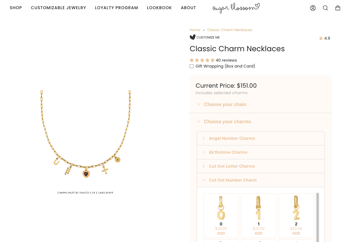344x242 pixels.
Task: Open the shopping bag cart icon
Action: 338,8
